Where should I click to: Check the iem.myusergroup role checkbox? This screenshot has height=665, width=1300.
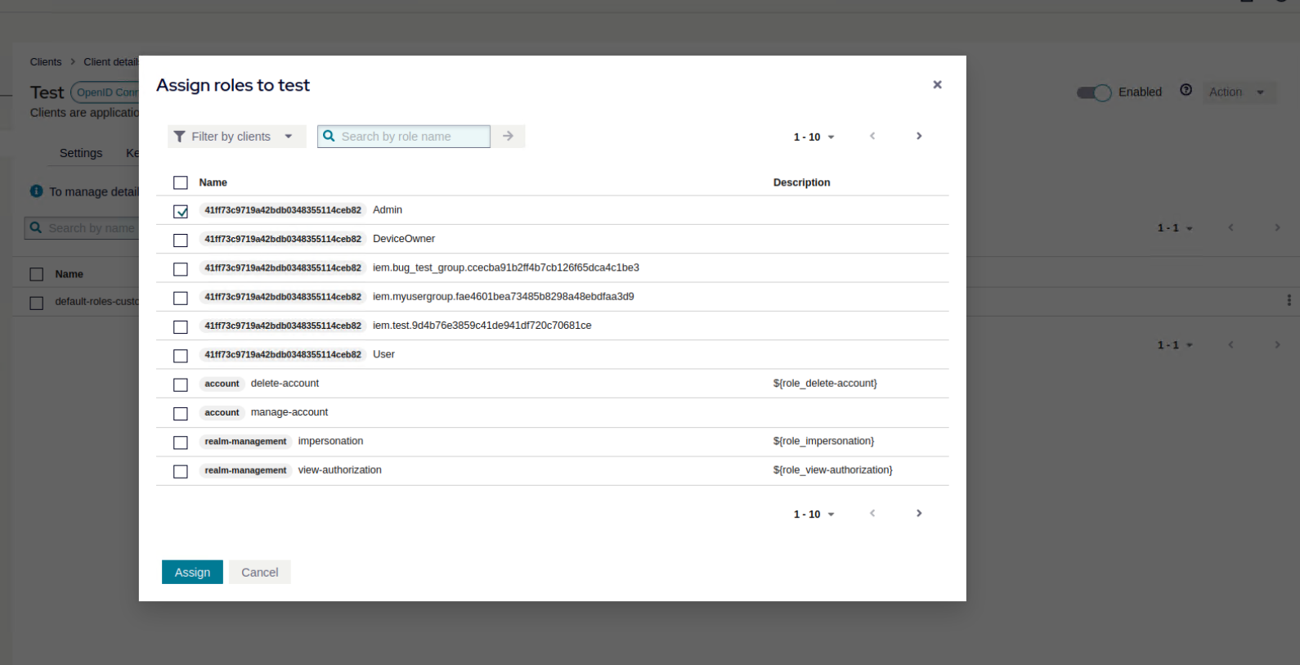click(181, 298)
